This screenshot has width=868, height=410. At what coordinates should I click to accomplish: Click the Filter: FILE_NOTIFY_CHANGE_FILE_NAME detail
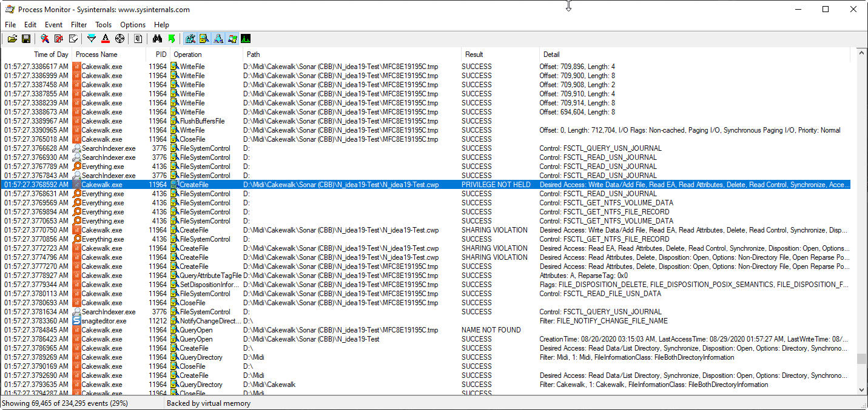pos(604,321)
